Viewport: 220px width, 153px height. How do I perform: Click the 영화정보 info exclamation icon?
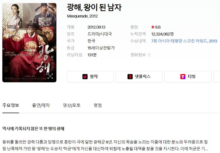point(149,55)
